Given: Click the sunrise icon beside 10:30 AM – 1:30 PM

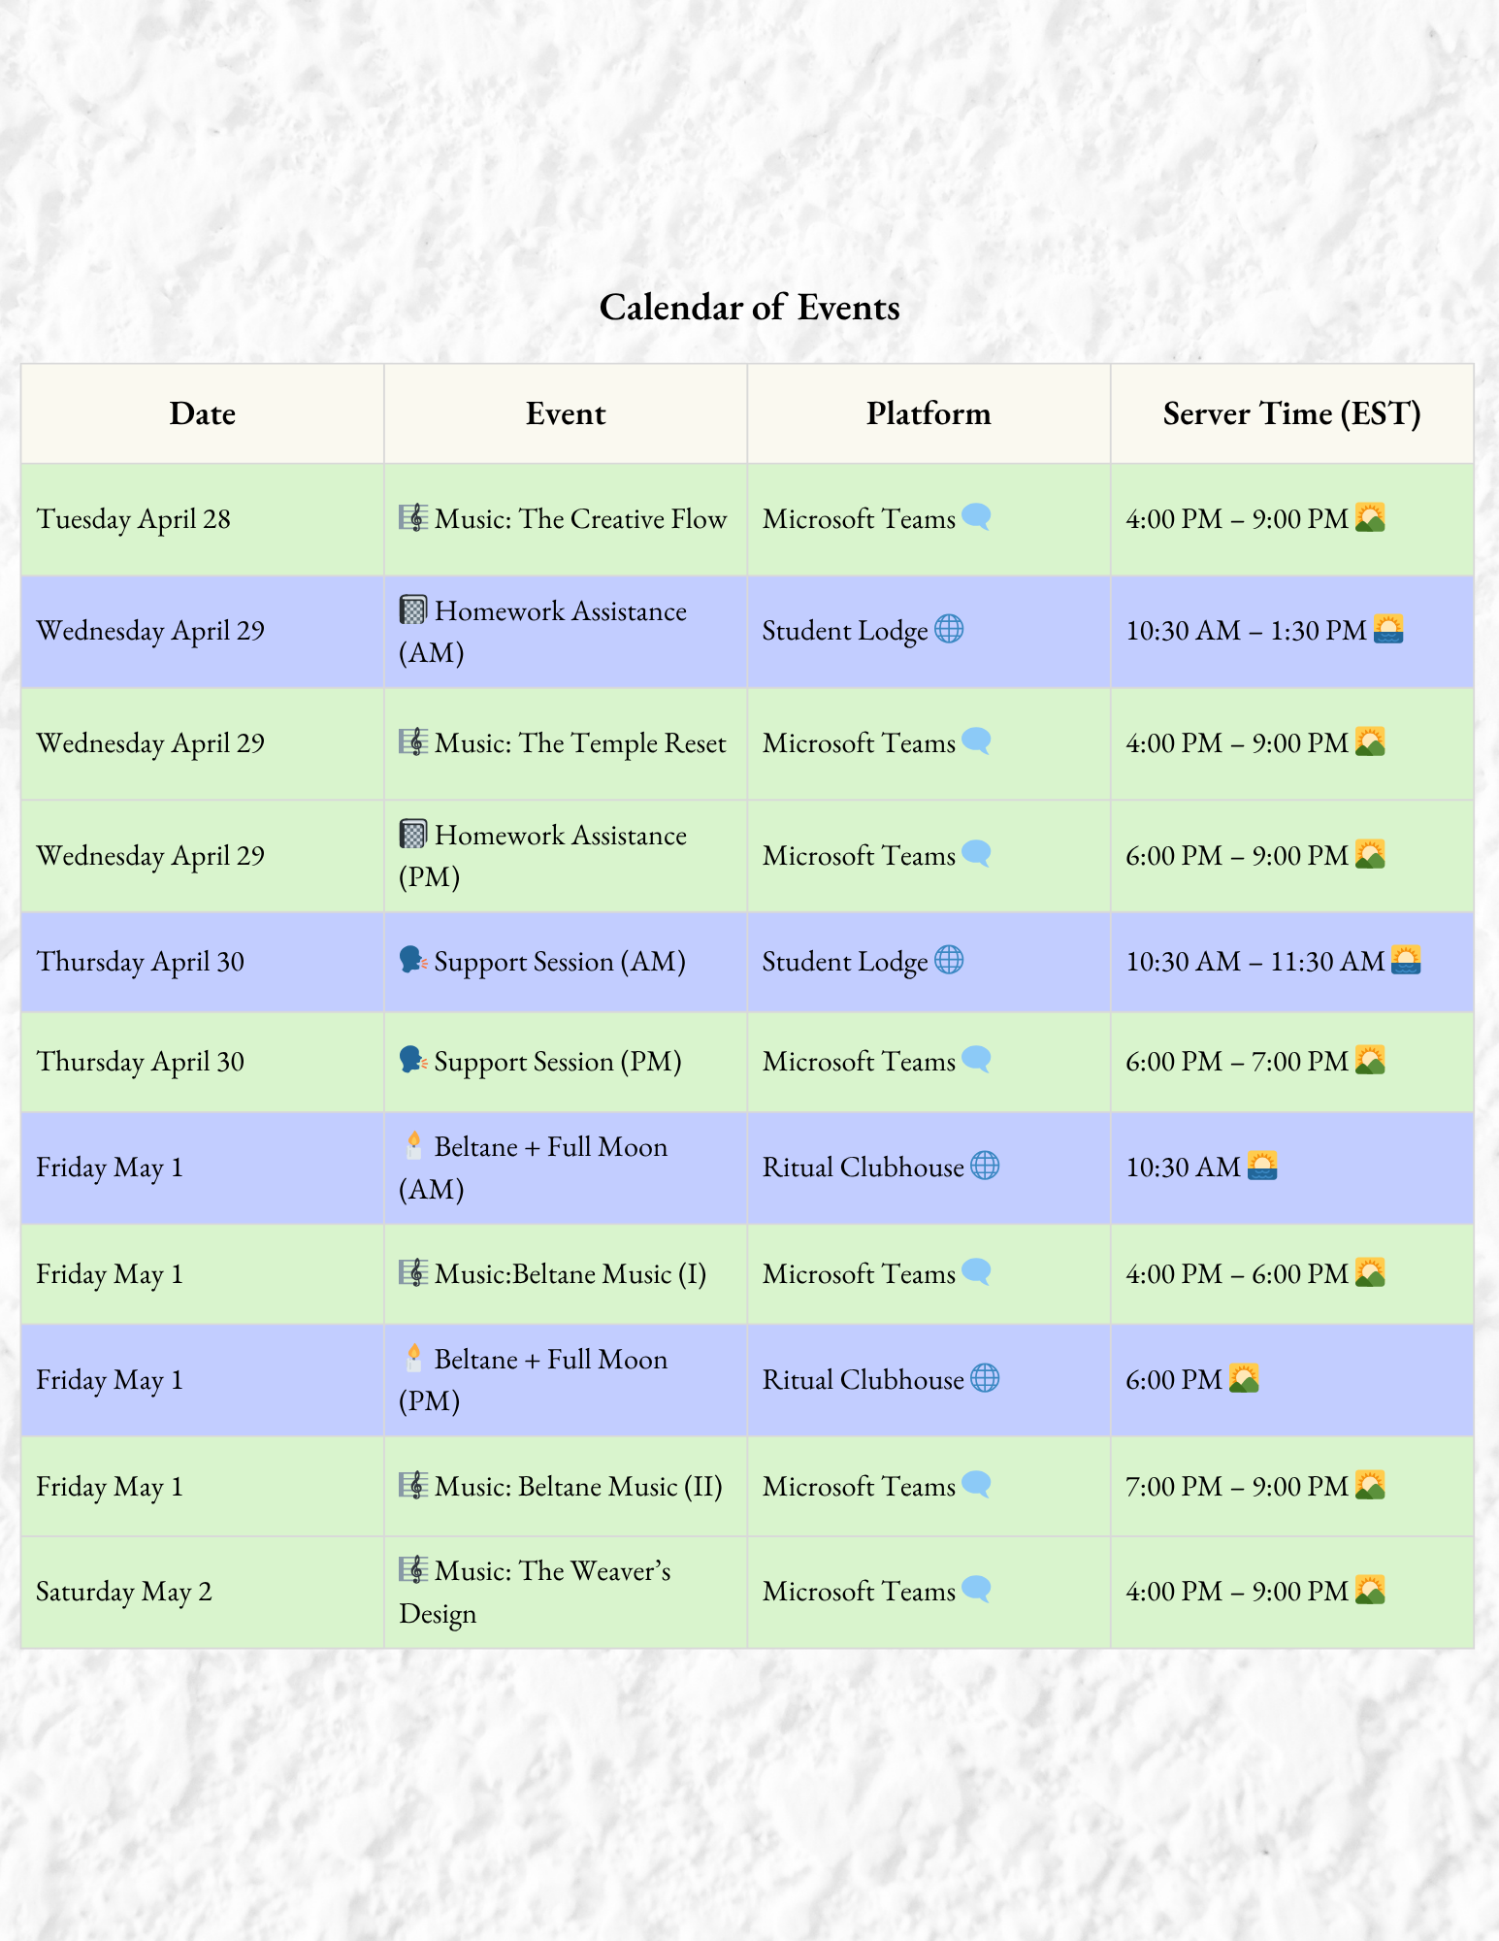Looking at the screenshot, I should 1388,629.
